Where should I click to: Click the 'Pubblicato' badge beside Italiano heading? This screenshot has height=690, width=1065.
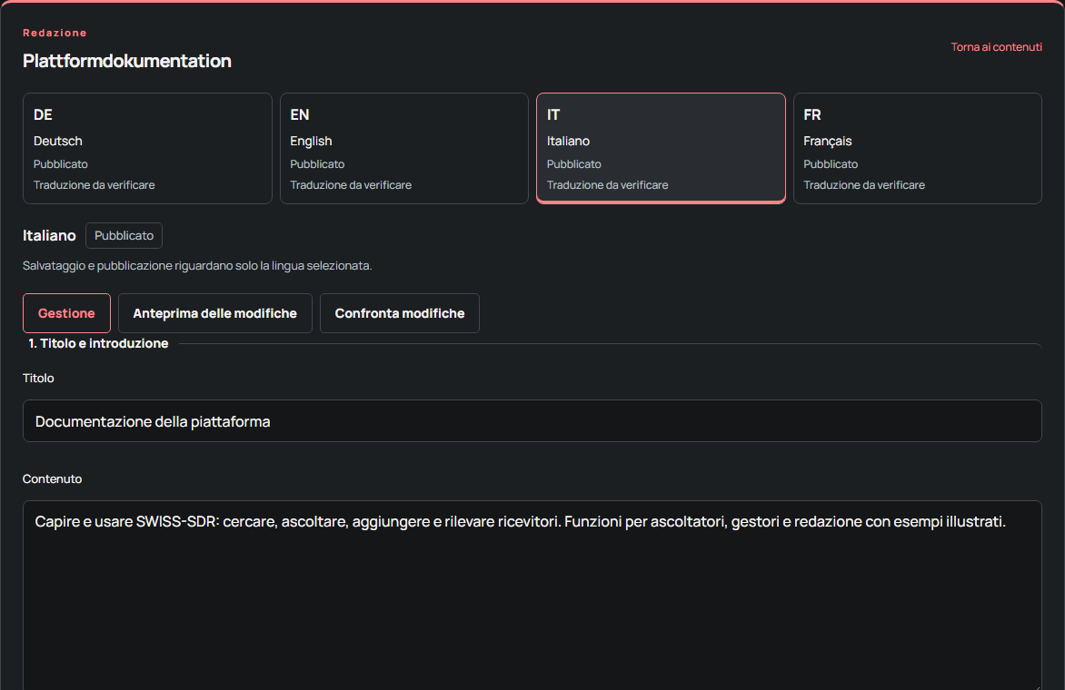tap(124, 235)
